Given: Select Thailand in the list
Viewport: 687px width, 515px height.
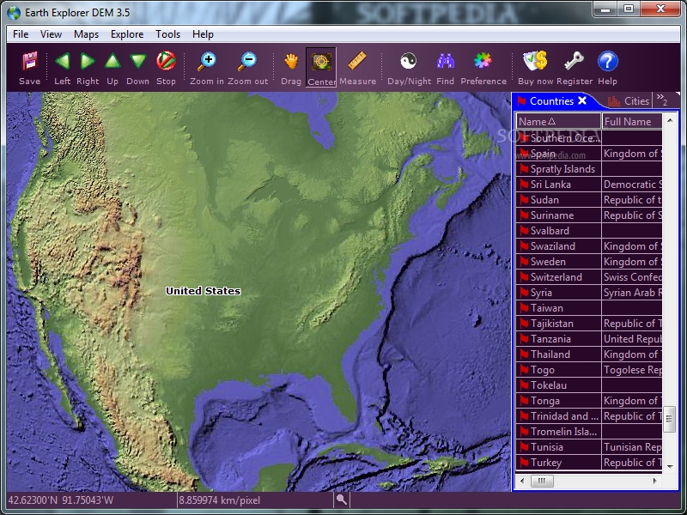Looking at the screenshot, I should click(589, 354).
